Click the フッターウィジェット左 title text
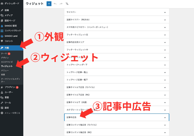 (x=77, y=35)
